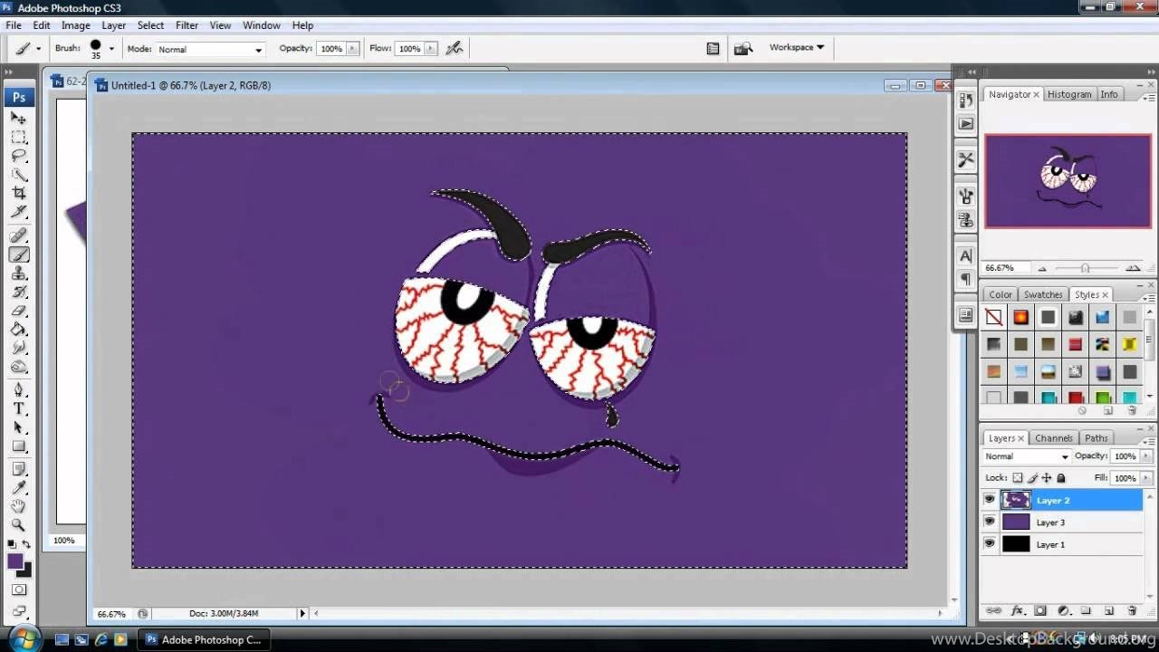Select the Lasso tool

[19, 156]
